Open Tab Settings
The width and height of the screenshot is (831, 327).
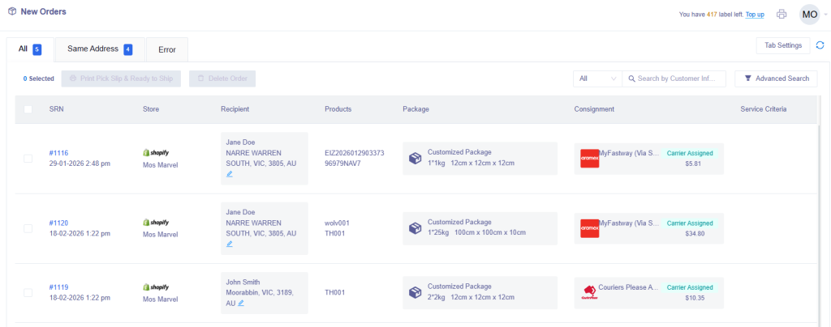tap(782, 45)
